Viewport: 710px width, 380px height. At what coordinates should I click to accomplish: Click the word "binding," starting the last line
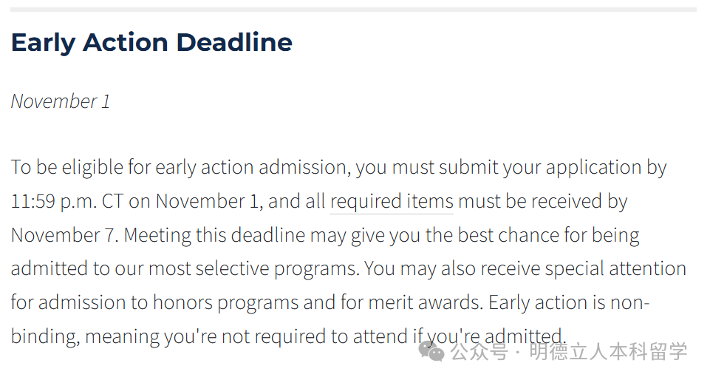pyautogui.click(x=45, y=336)
